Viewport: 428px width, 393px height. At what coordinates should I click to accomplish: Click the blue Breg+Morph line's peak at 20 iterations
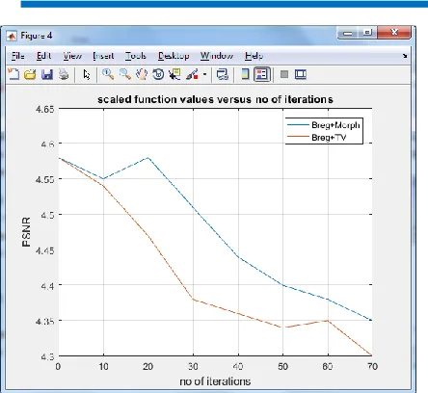(148, 158)
